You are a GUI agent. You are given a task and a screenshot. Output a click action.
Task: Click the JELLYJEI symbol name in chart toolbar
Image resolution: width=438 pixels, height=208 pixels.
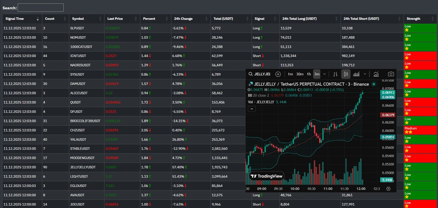[x=262, y=74]
